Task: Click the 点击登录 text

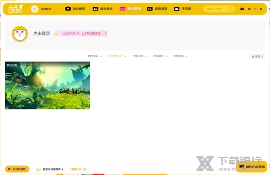Action: click(x=42, y=33)
